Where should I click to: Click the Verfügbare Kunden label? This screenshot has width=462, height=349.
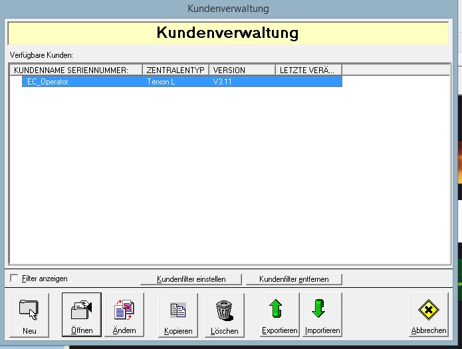coord(41,55)
